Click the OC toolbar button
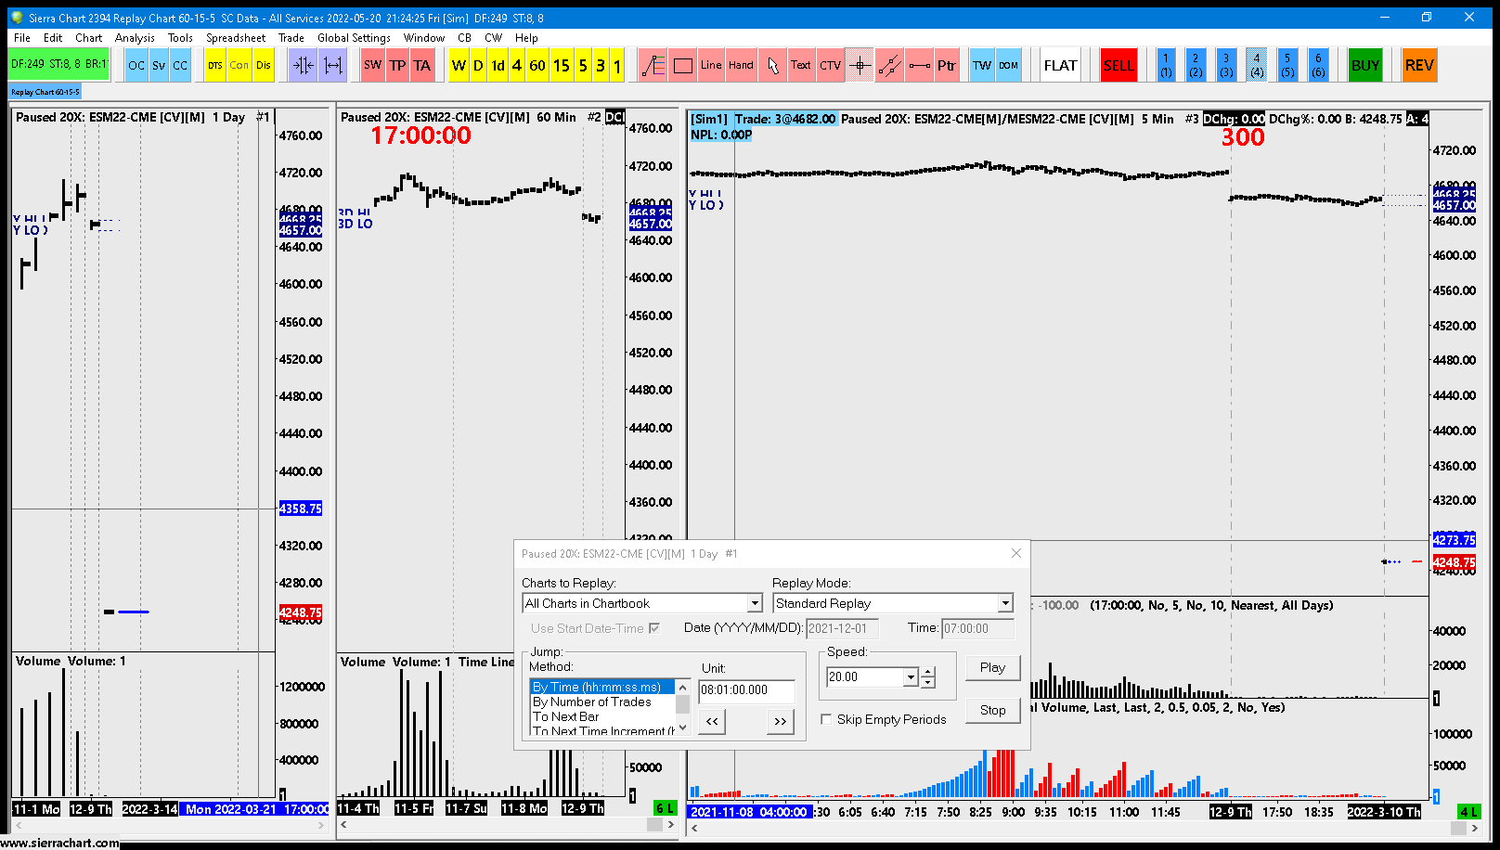The width and height of the screenshot is (1500, 850). point(136,65)
